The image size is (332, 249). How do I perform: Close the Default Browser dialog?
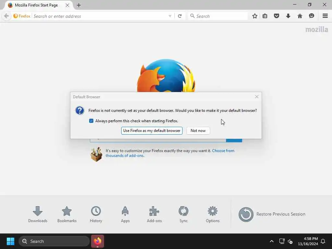click(x=257, y=97)
